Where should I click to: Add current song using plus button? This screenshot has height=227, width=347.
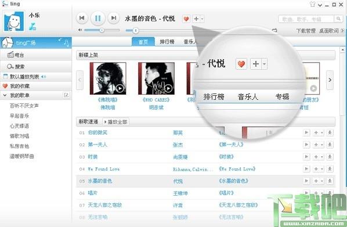(x=196, y=19)
